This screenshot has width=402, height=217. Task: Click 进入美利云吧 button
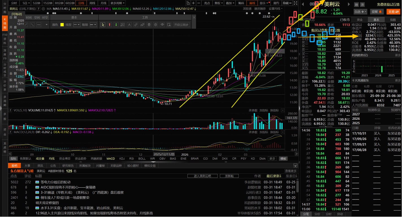tap(203, 176)
